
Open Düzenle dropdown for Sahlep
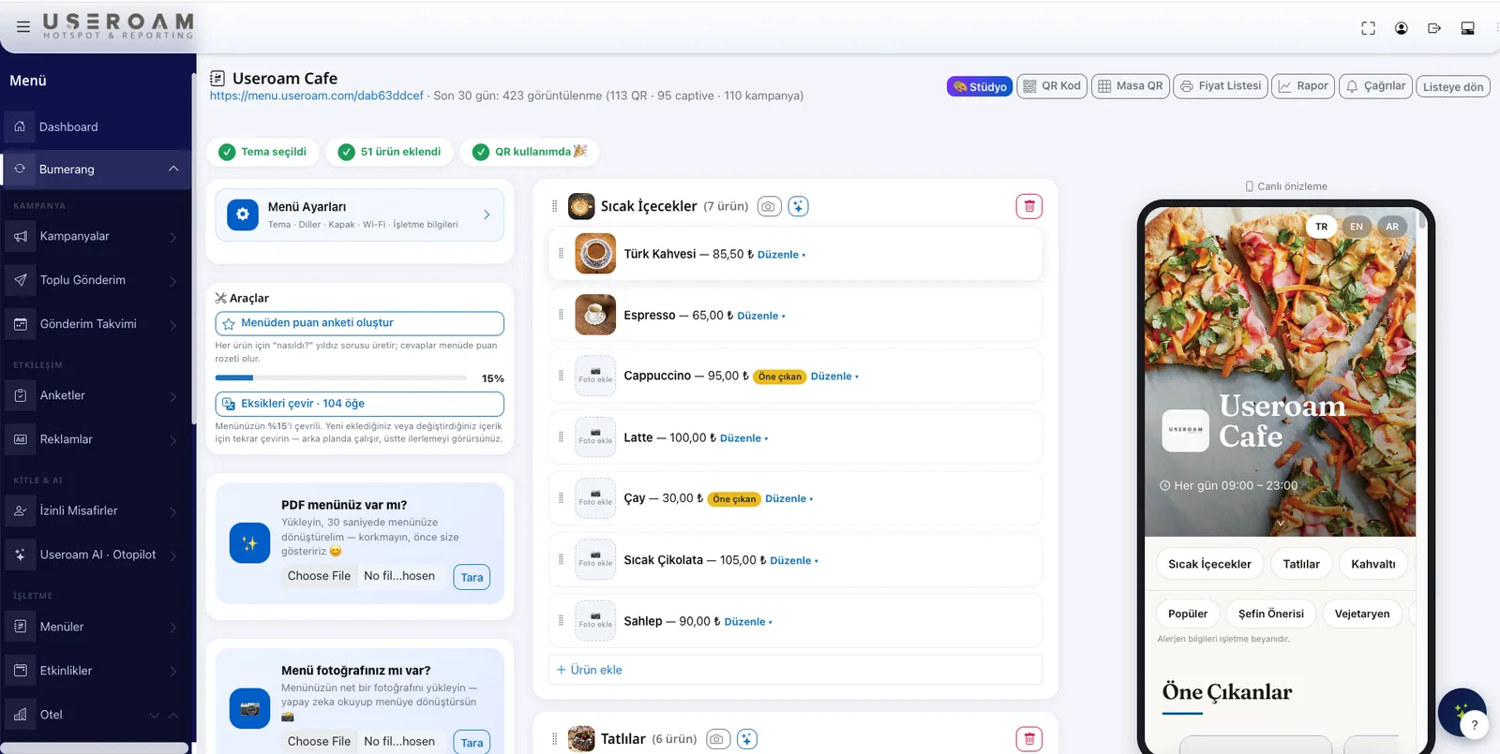(x=748, y=622)
